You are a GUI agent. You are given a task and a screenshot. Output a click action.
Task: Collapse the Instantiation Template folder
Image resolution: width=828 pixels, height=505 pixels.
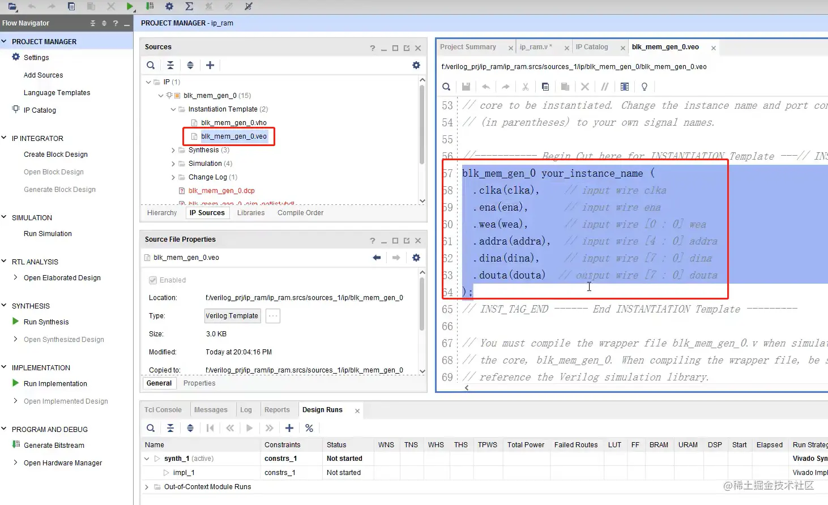tap(173, 109)
